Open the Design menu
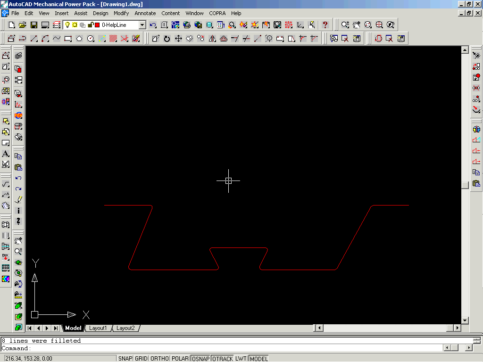This screenshot has height=362, width=483. [x=100, y=13]
